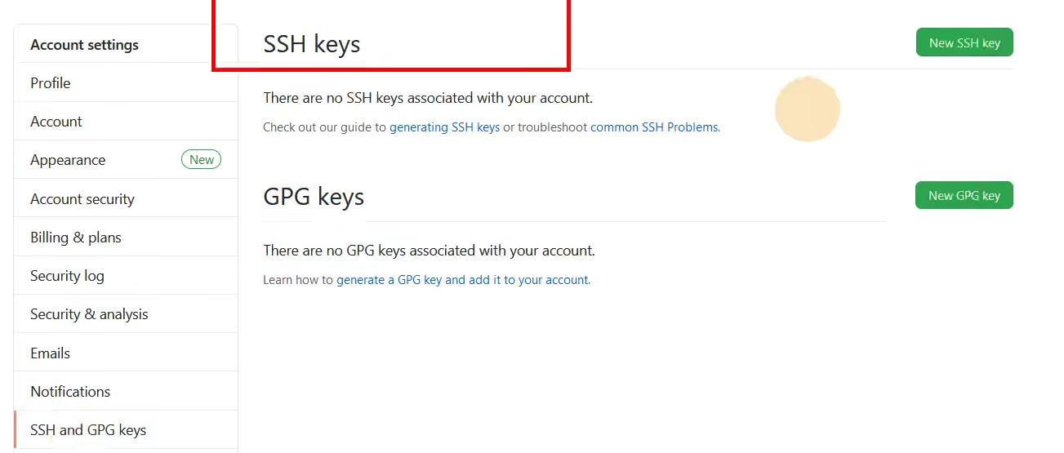
Task: Open the generating SSH keys guide link
Action: 444,127
